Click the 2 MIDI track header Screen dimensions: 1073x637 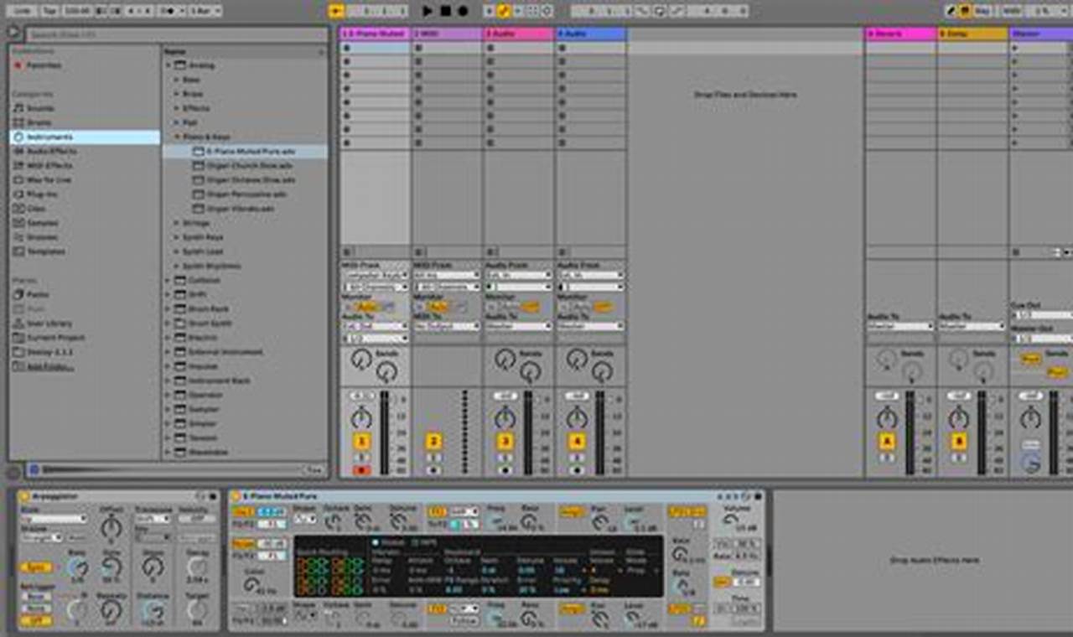coord(447,34)
